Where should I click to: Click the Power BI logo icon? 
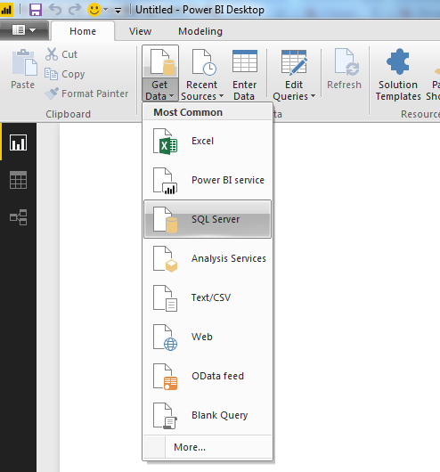[6, 10]
